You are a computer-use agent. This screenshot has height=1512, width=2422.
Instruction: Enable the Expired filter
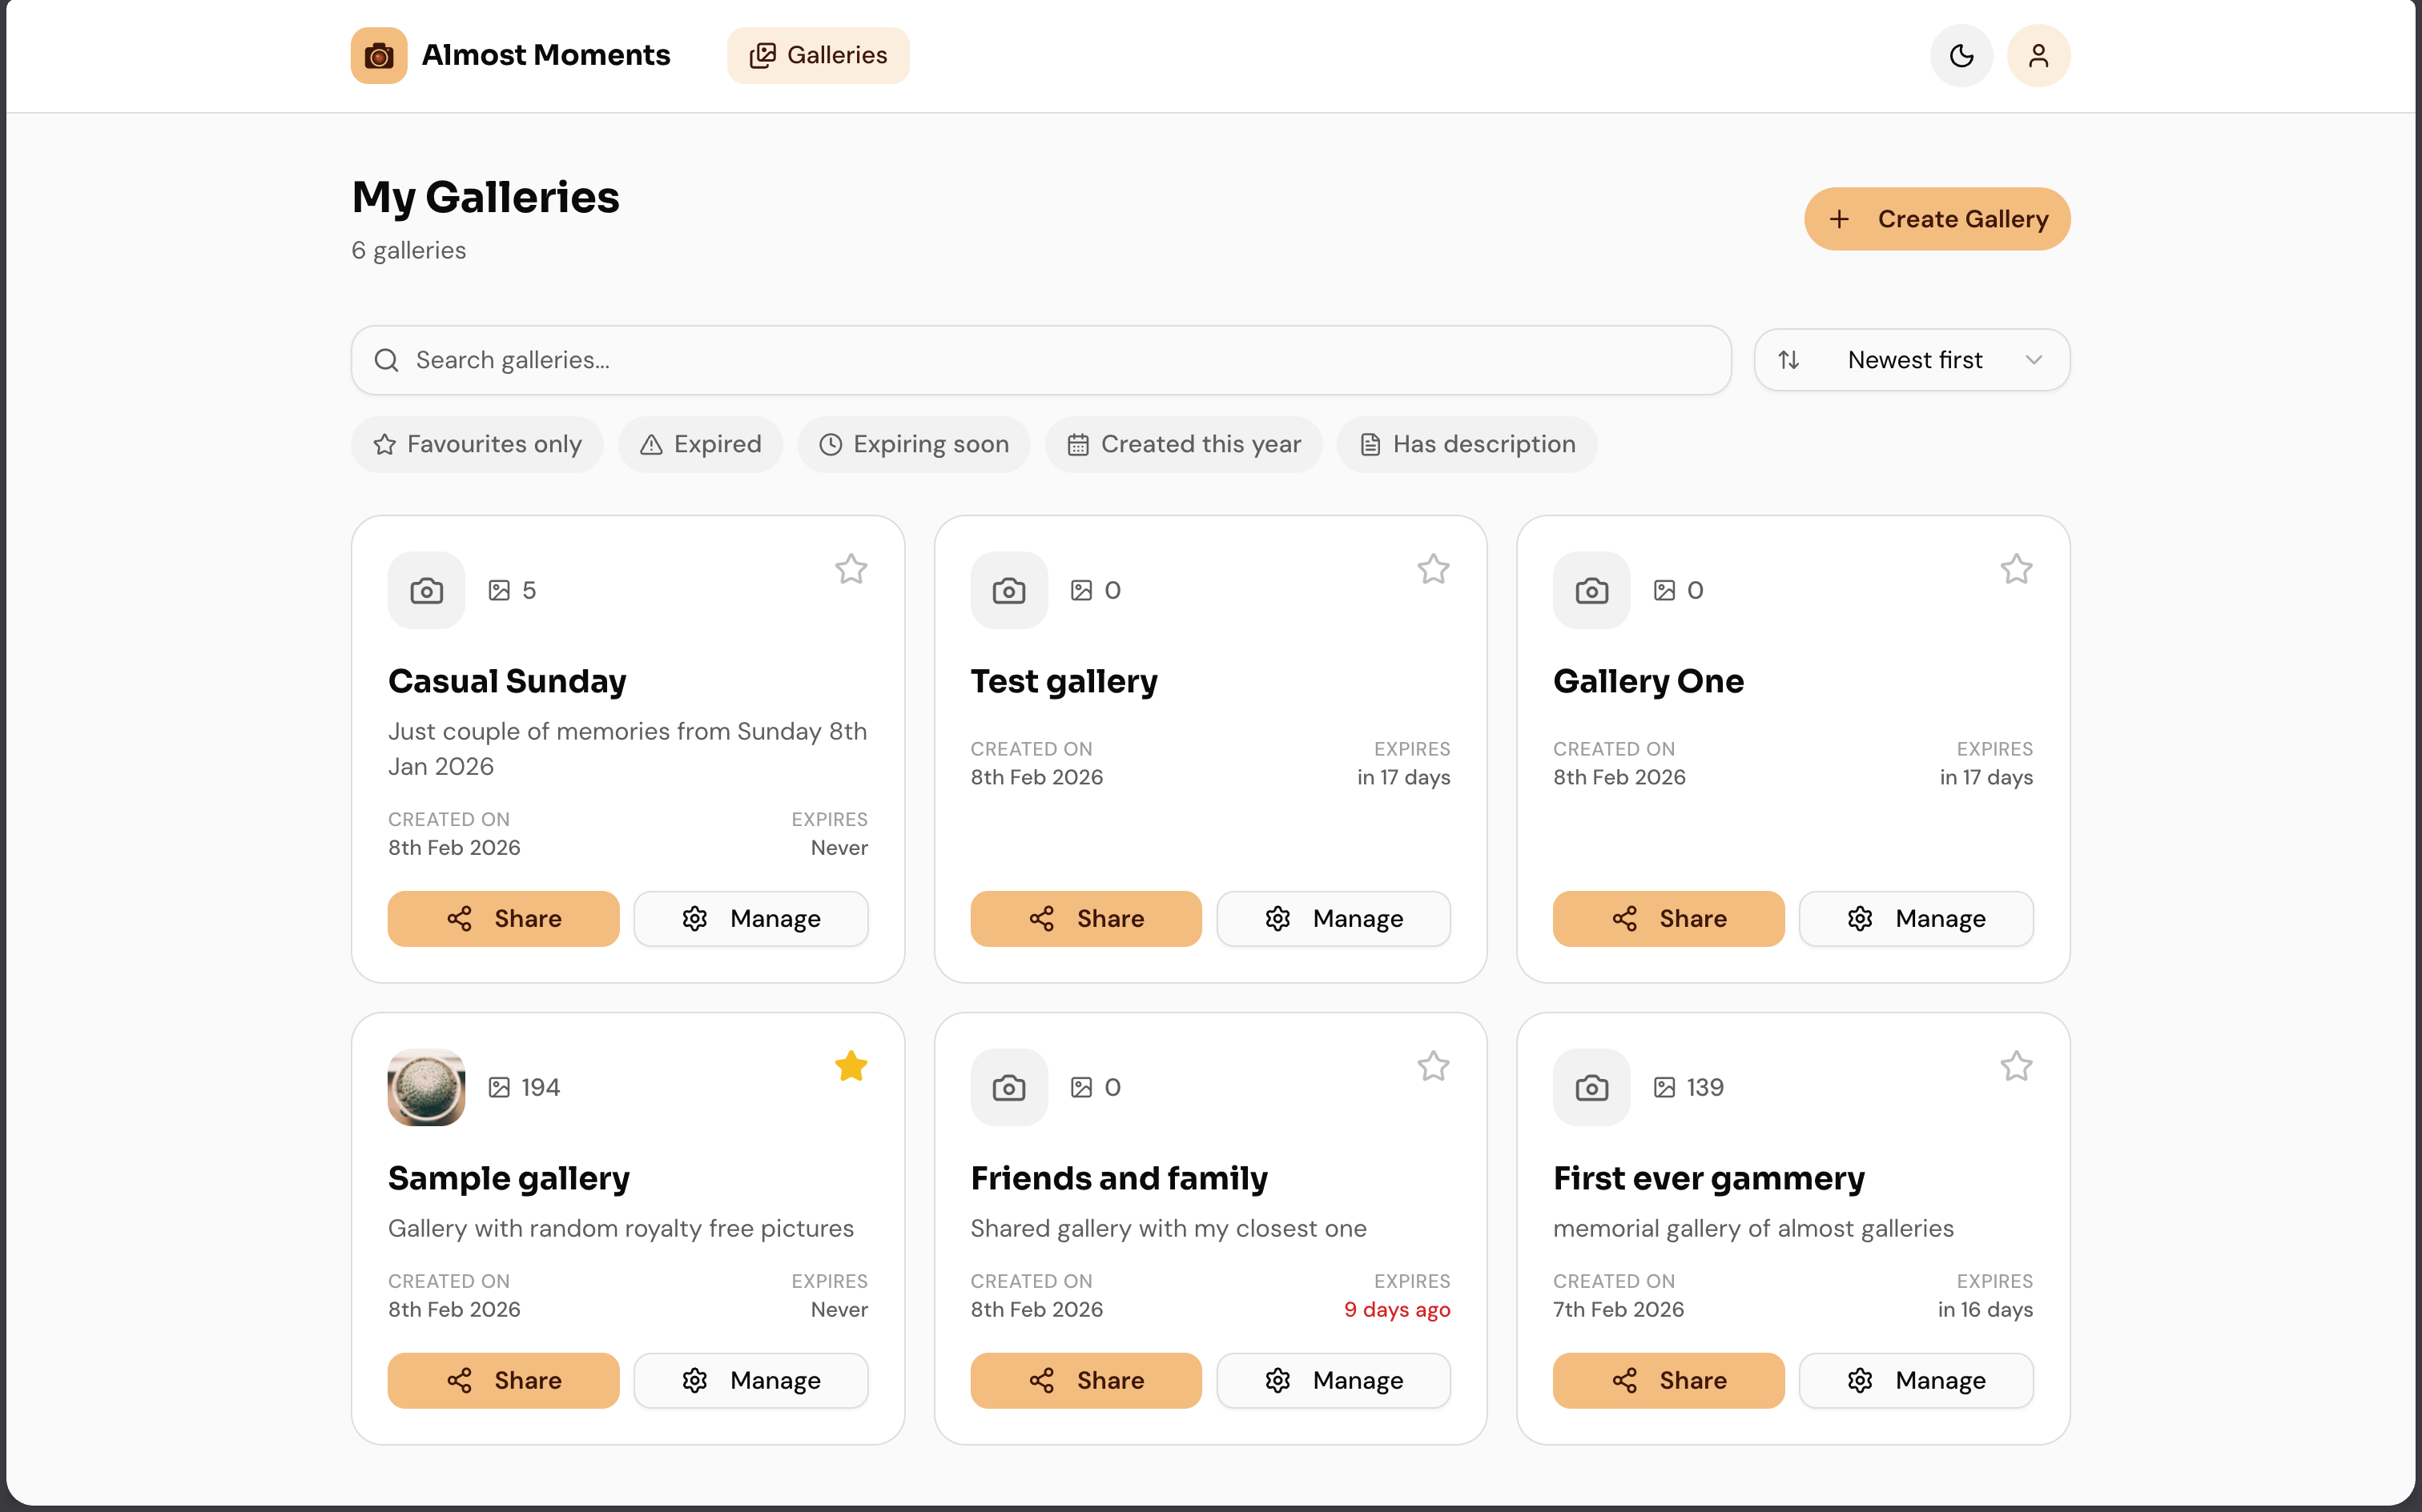click(x=700, y=444)
